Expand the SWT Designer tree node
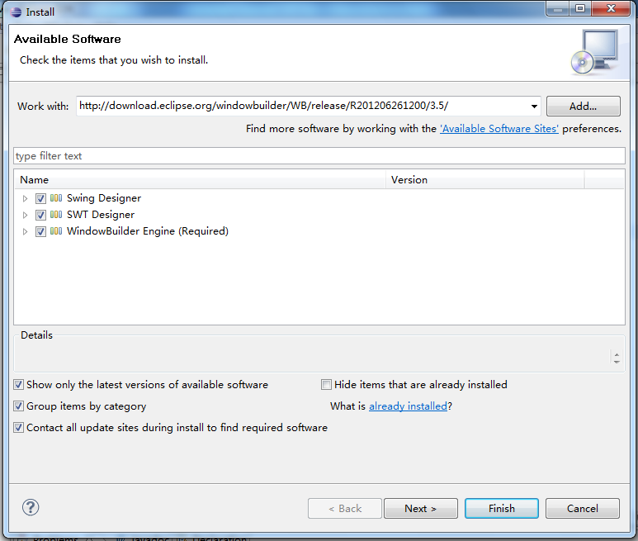Viewport: 638px width, 541px height. (x=26, y=215)
